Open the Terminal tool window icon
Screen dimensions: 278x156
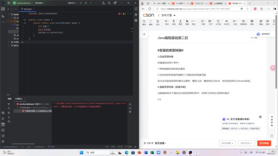tap(3, 130)
